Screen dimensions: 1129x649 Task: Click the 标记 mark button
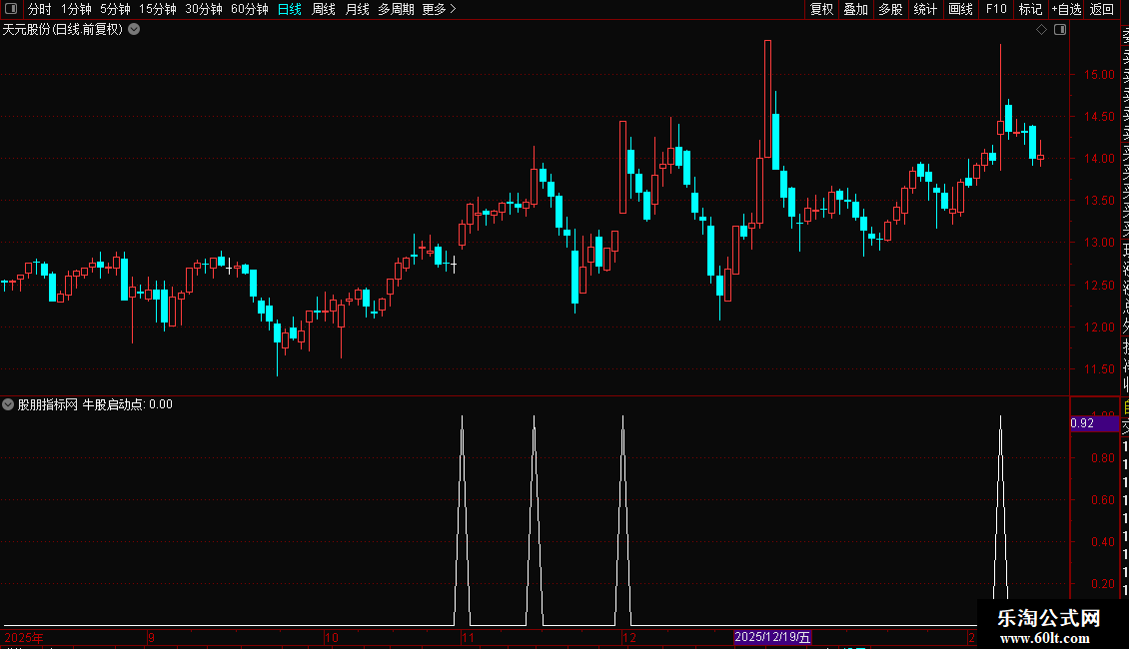(1030, 9)
